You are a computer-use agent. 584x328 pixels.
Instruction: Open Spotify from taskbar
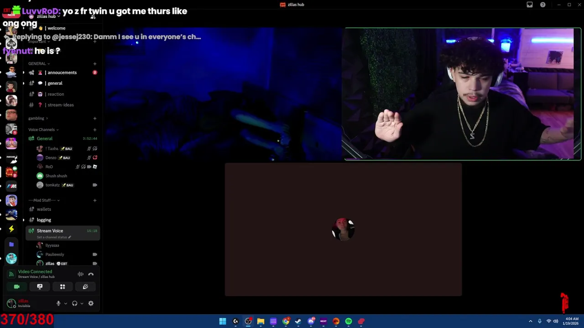(349, 321)
